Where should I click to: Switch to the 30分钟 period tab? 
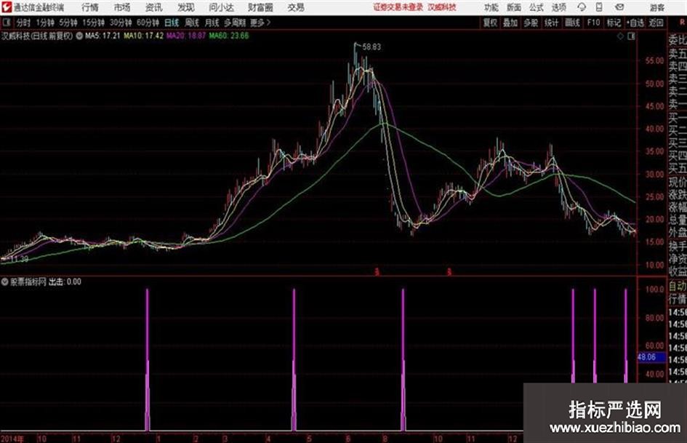121,23
